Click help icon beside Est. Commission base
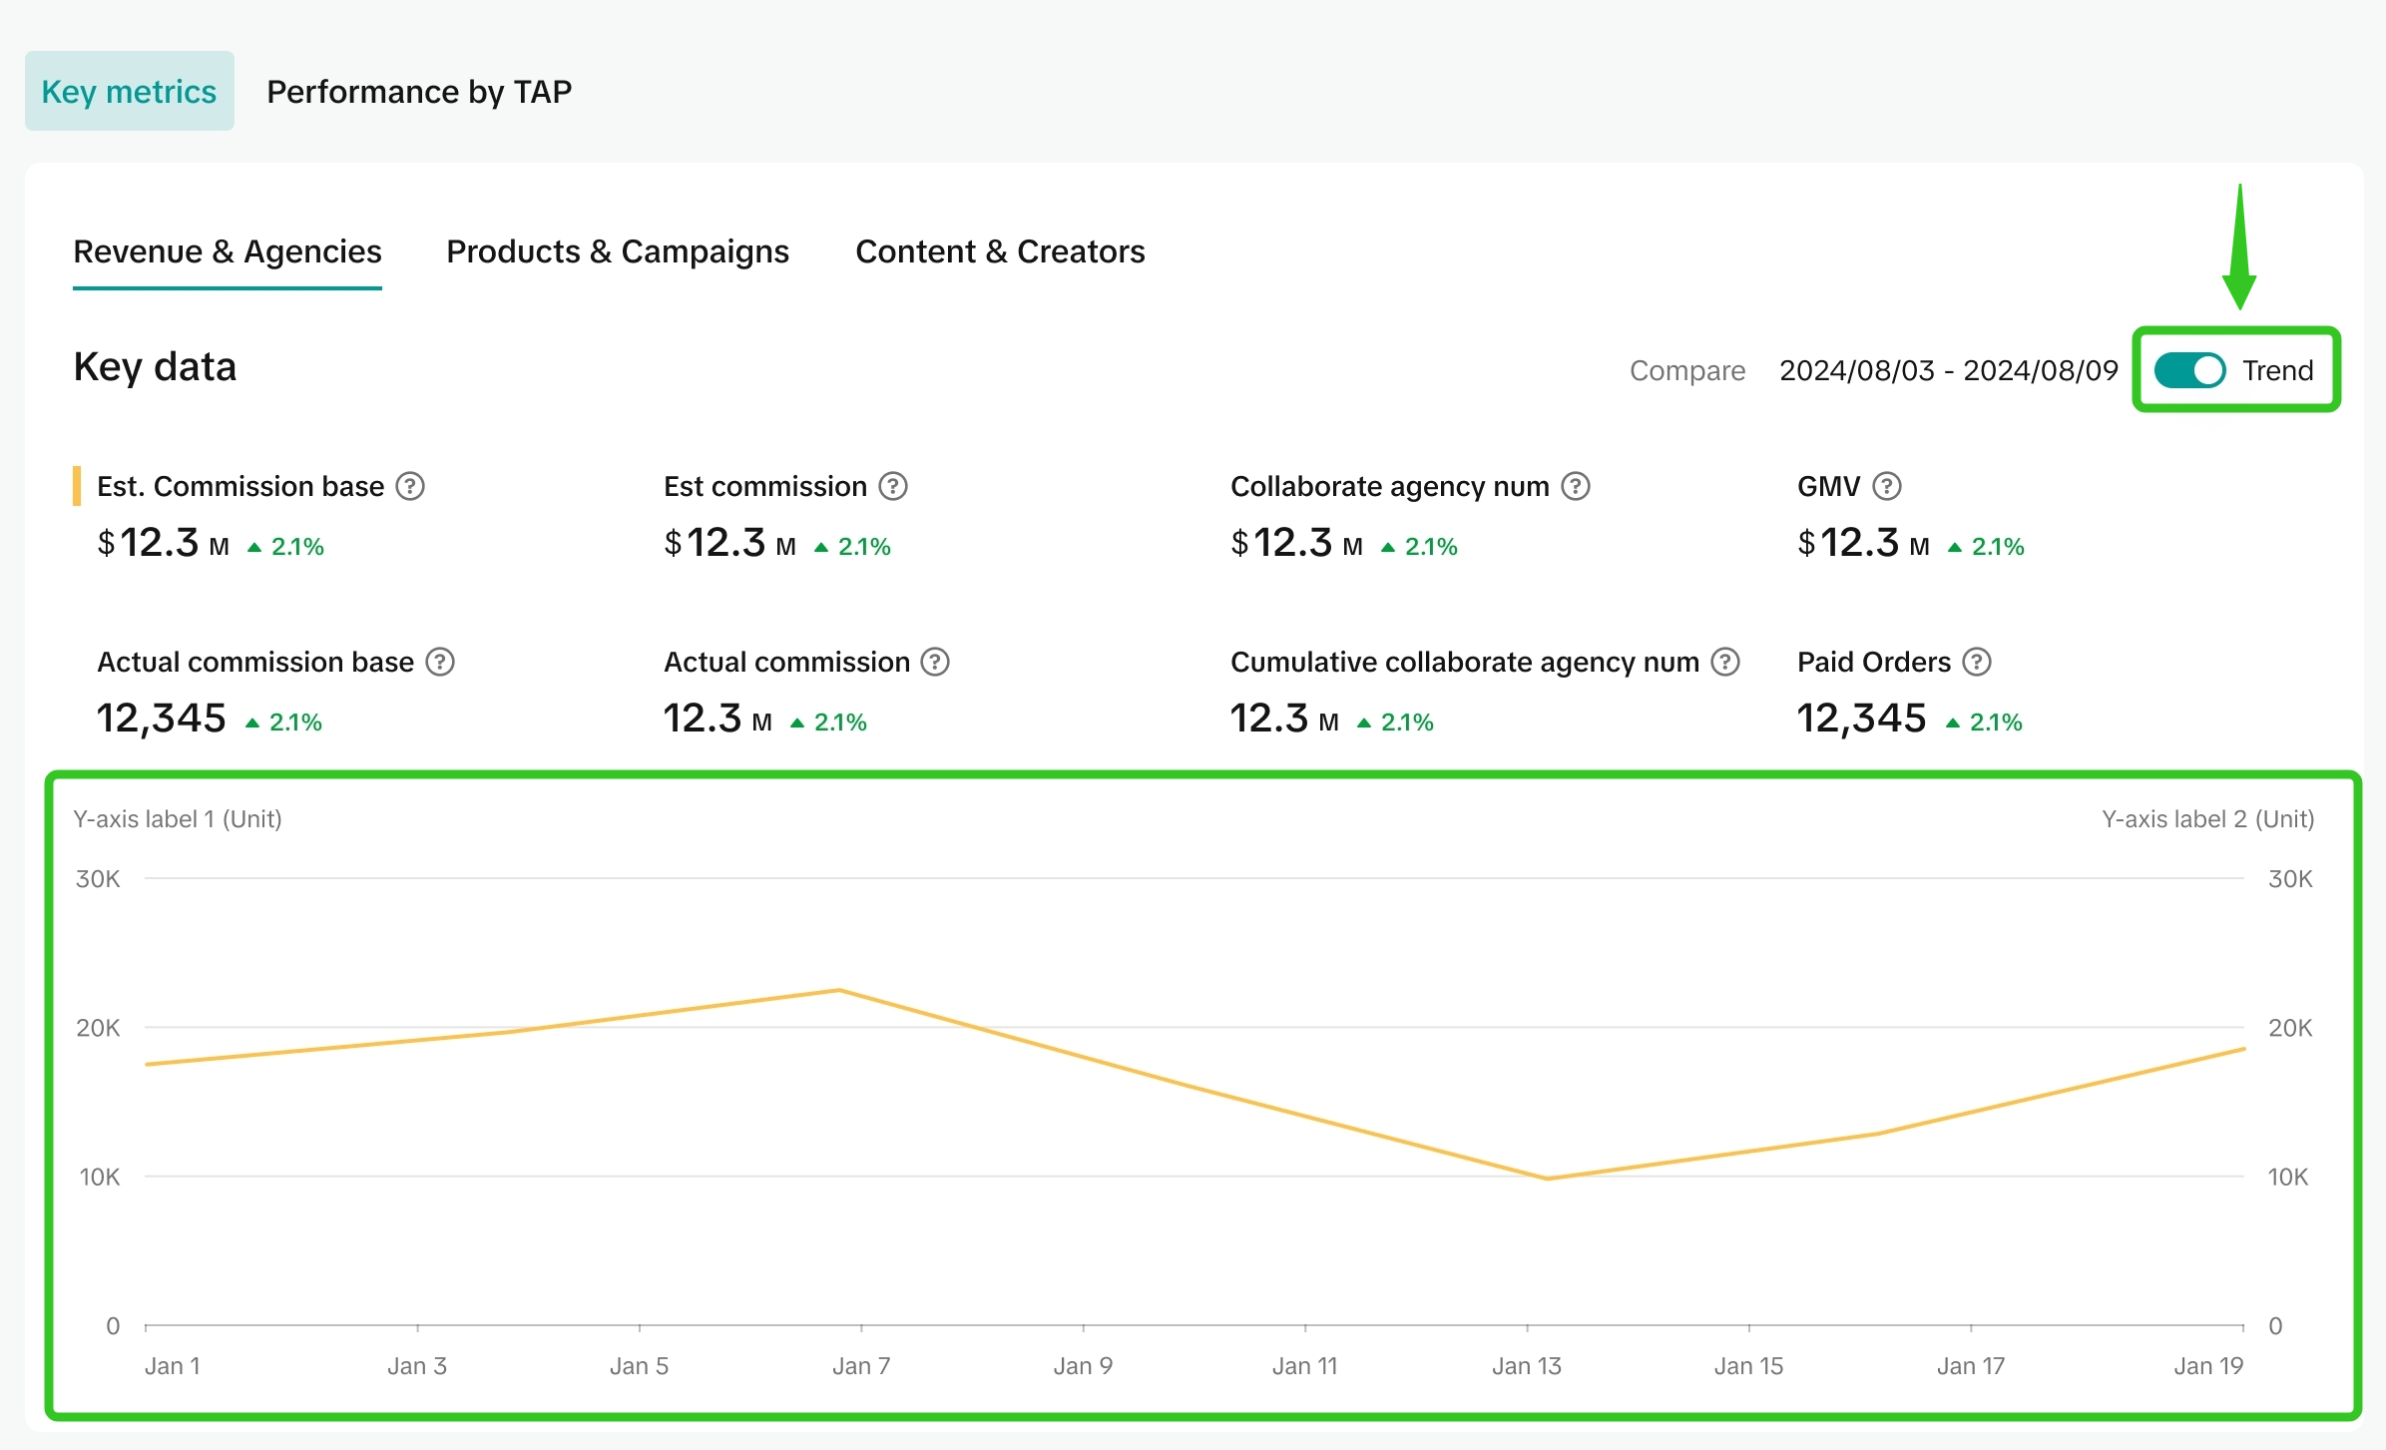2386x1450 pixels. tap(410, 486)
